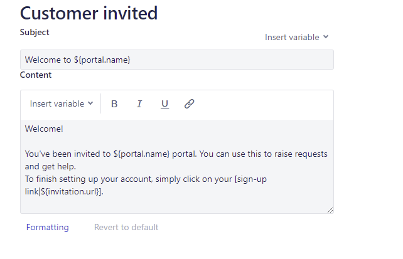Grab the resize handle of the Content box
The width and height of the screenshot is (403, 259).
[330, 210]
